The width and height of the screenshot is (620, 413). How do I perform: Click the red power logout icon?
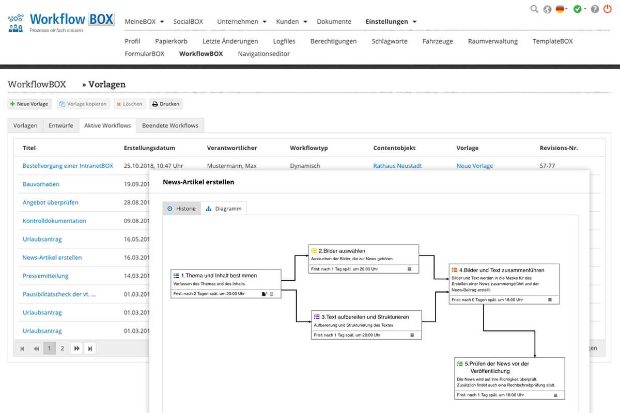click(x=608, y=9)
